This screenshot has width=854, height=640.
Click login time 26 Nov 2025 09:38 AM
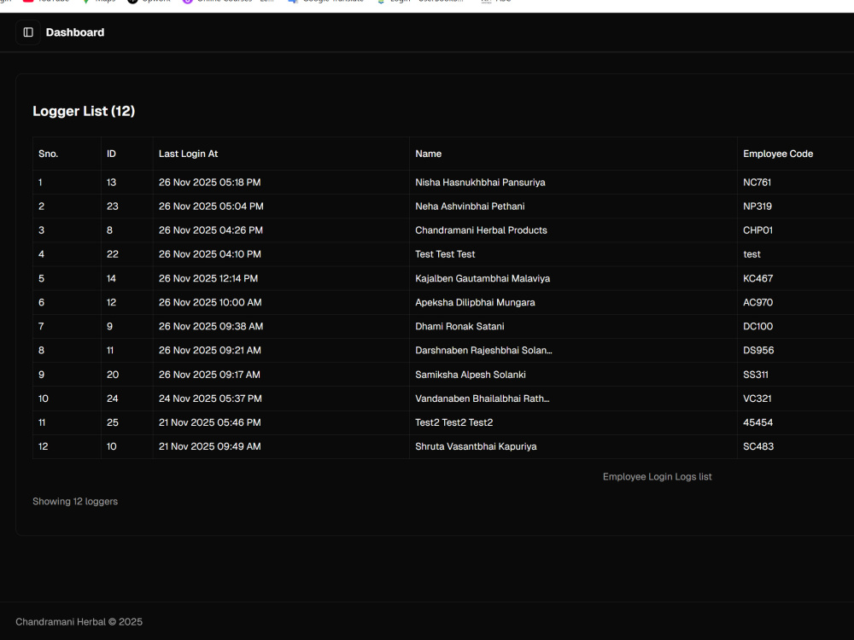click(211, 327)
